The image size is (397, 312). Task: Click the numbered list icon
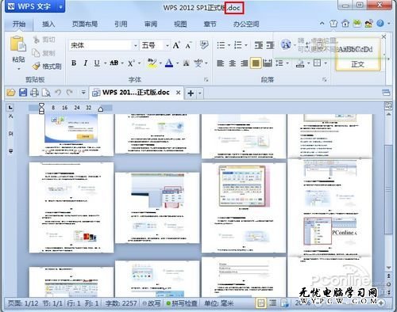pyautogui.click(x=238, y=45)
